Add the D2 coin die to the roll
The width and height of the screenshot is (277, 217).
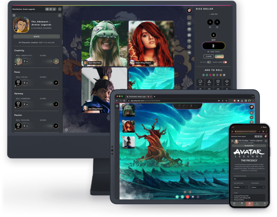[x=200, y=82]
